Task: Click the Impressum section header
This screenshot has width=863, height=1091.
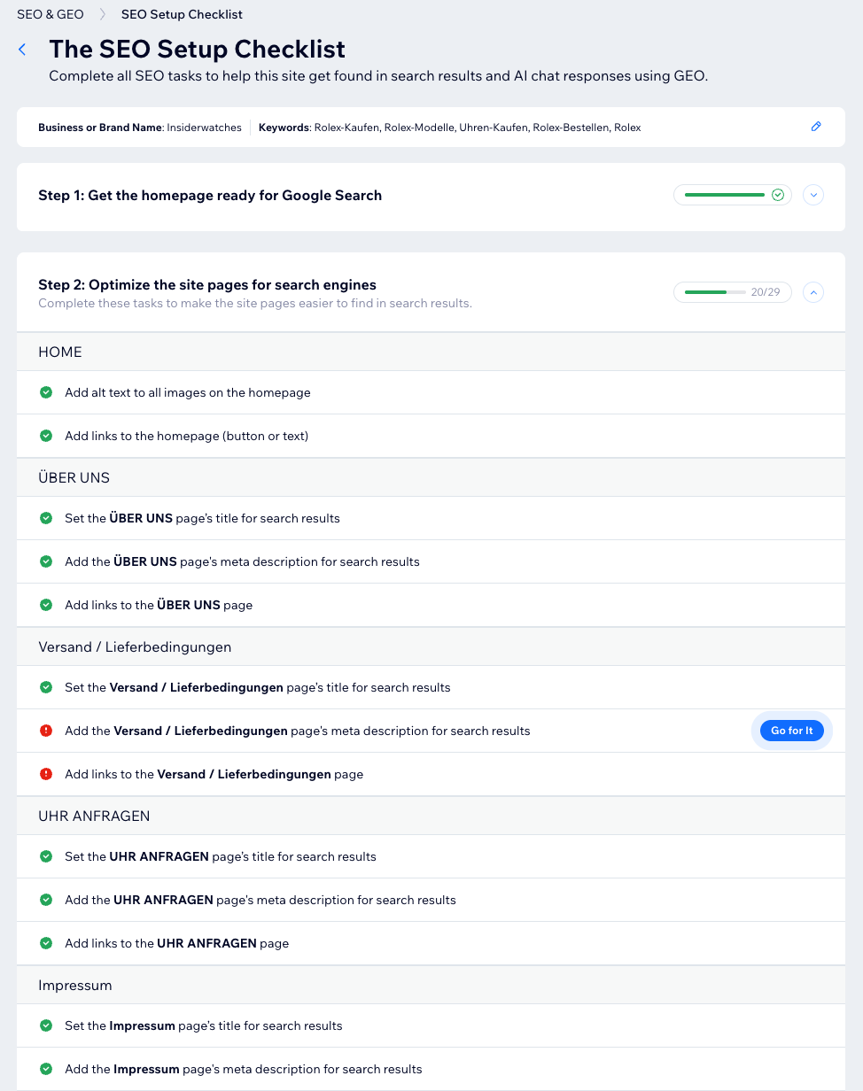Action: pyautogui.click(x=431, y=985)
